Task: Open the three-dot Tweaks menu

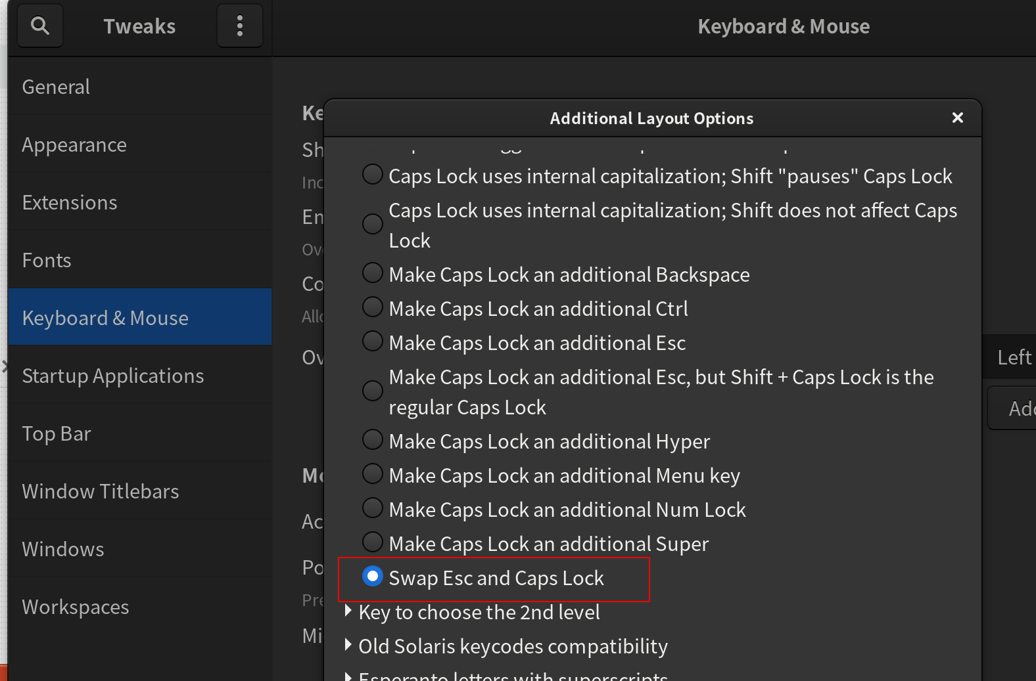Action: (x=240, y=26)
